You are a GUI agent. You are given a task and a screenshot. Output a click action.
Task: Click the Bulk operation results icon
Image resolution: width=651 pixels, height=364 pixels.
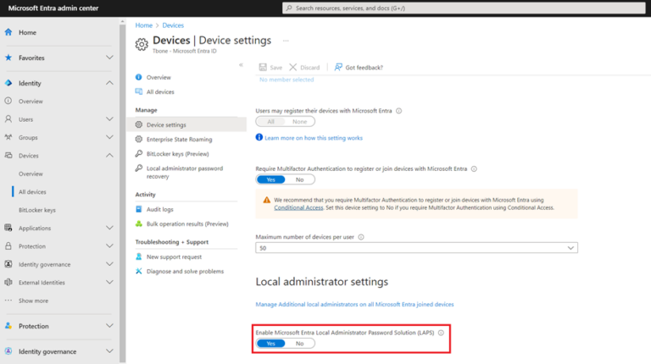(x=139, y=223)
